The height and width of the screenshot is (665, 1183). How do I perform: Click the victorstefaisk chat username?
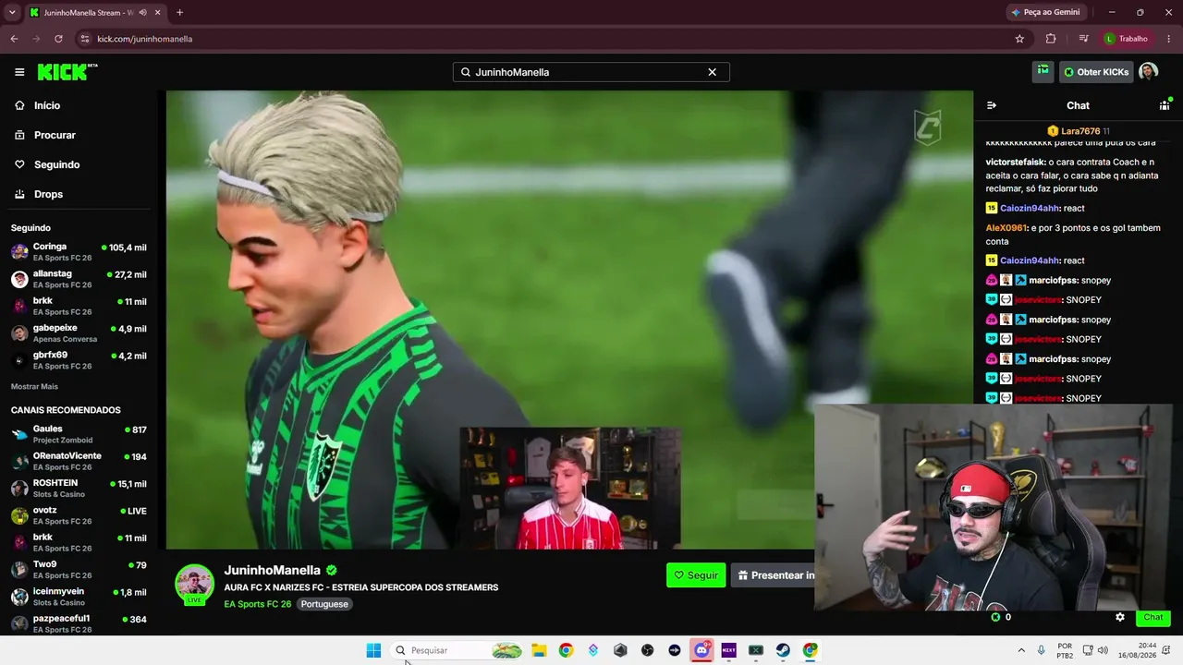tap(1016, 162)
